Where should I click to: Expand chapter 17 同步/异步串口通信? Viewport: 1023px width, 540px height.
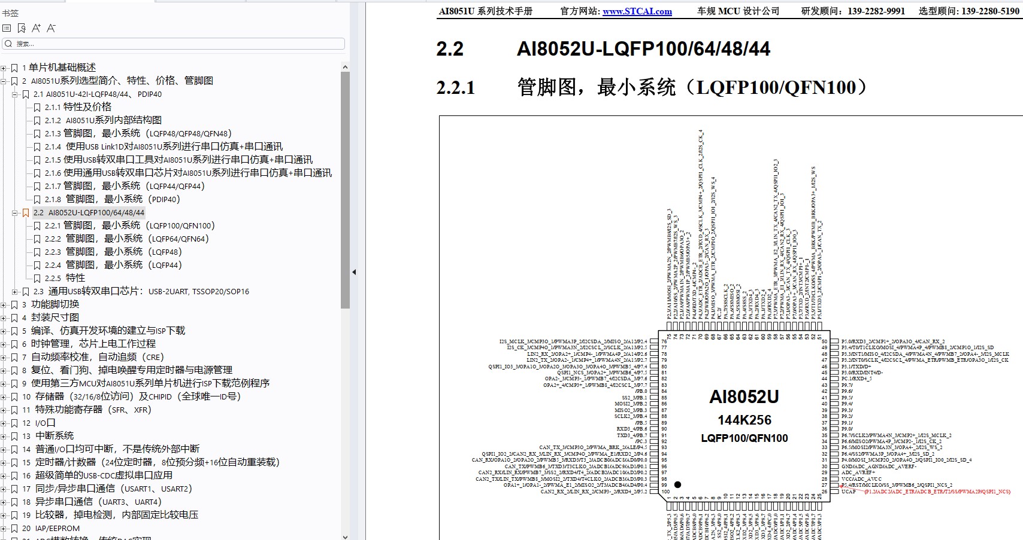4,489
